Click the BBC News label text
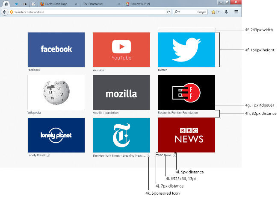Screen dimensions: 278x205 [164, 155]
